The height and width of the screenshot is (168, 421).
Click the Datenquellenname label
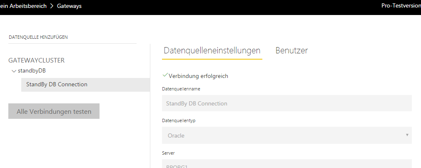(x=181, y=89)
